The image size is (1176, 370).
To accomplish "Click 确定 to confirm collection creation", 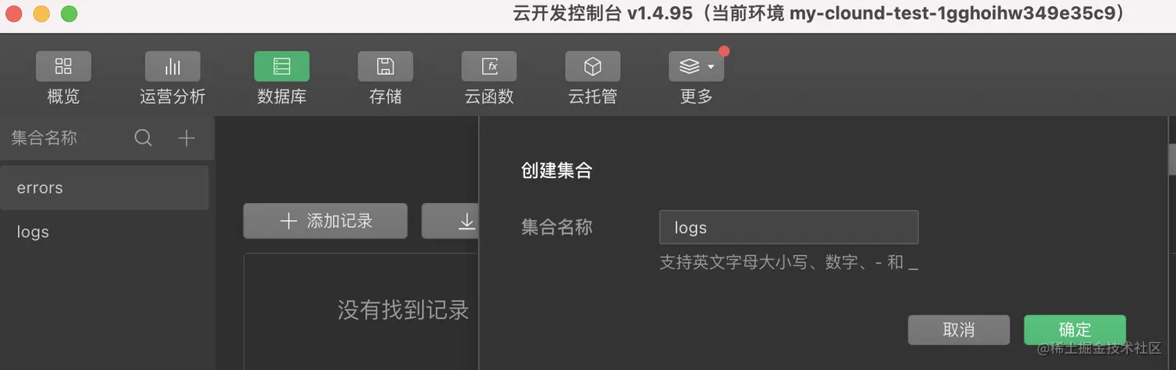I will coord(1075,330).
